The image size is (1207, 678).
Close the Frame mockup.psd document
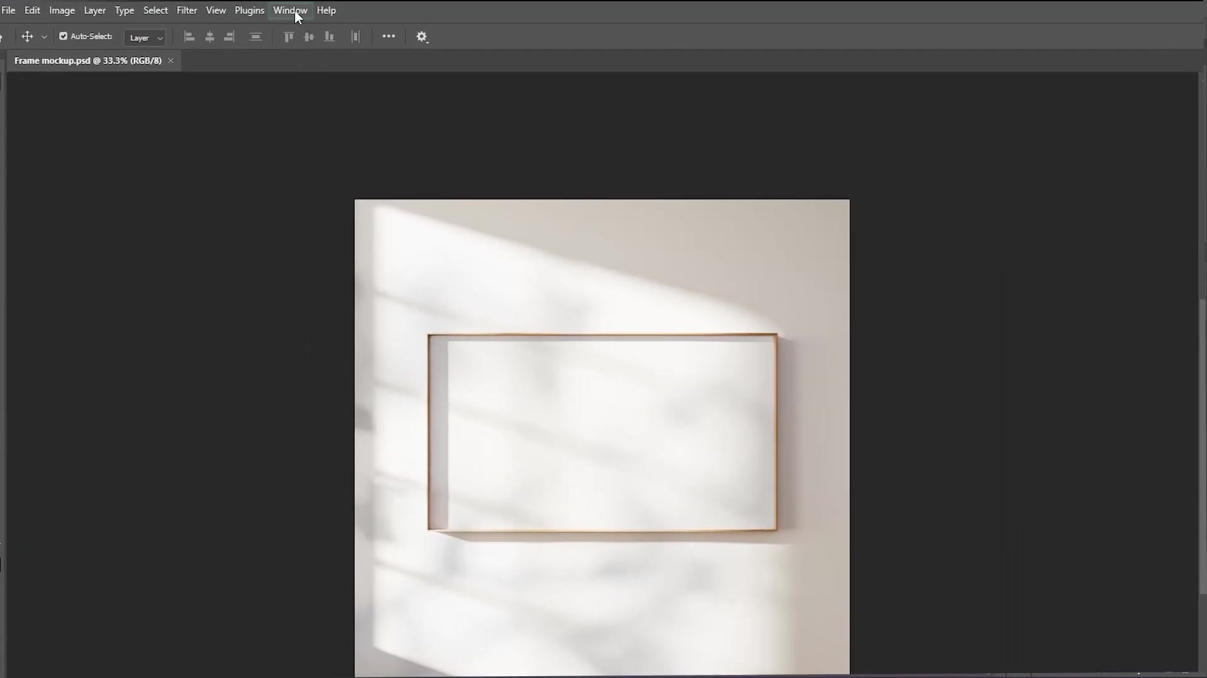click(x=170, y=60)
